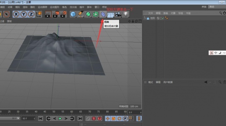
Task: Click the viewport pan move icon
Action: [129, 21]
